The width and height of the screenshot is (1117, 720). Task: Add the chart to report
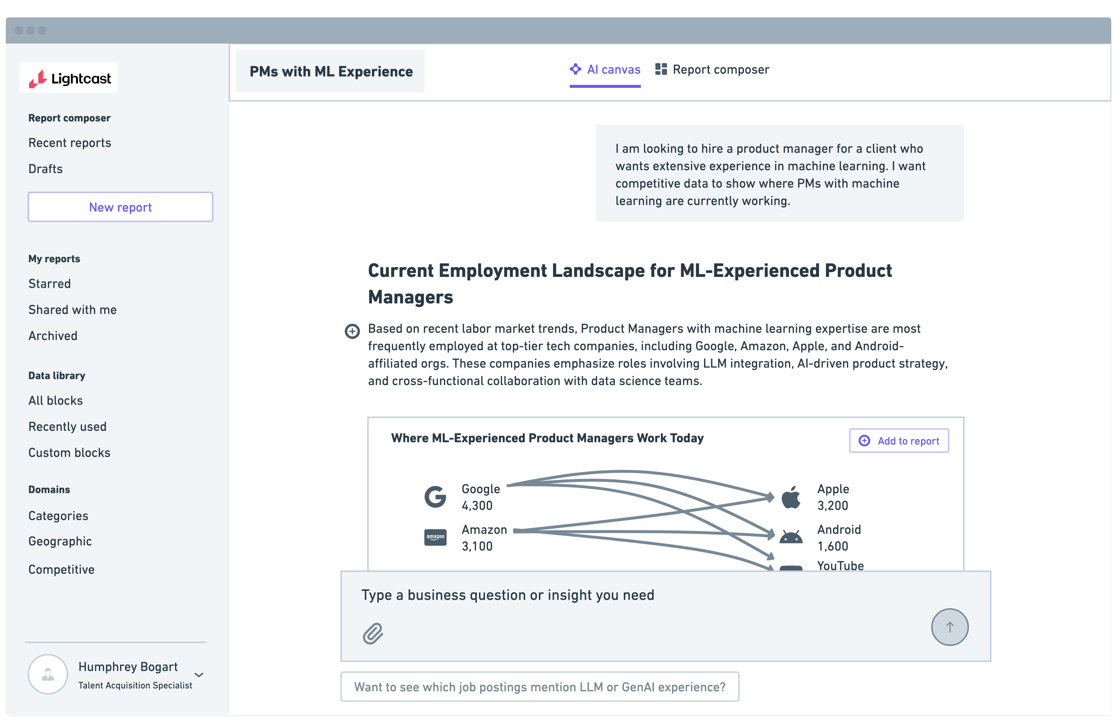coord(899,441)
